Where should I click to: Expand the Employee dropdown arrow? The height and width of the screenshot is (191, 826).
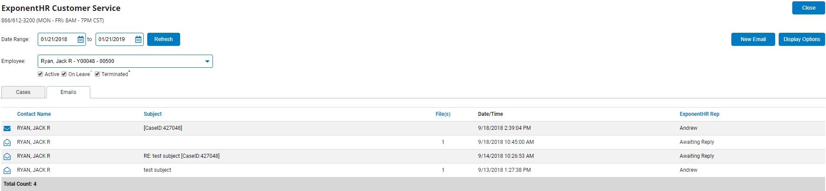207,61
